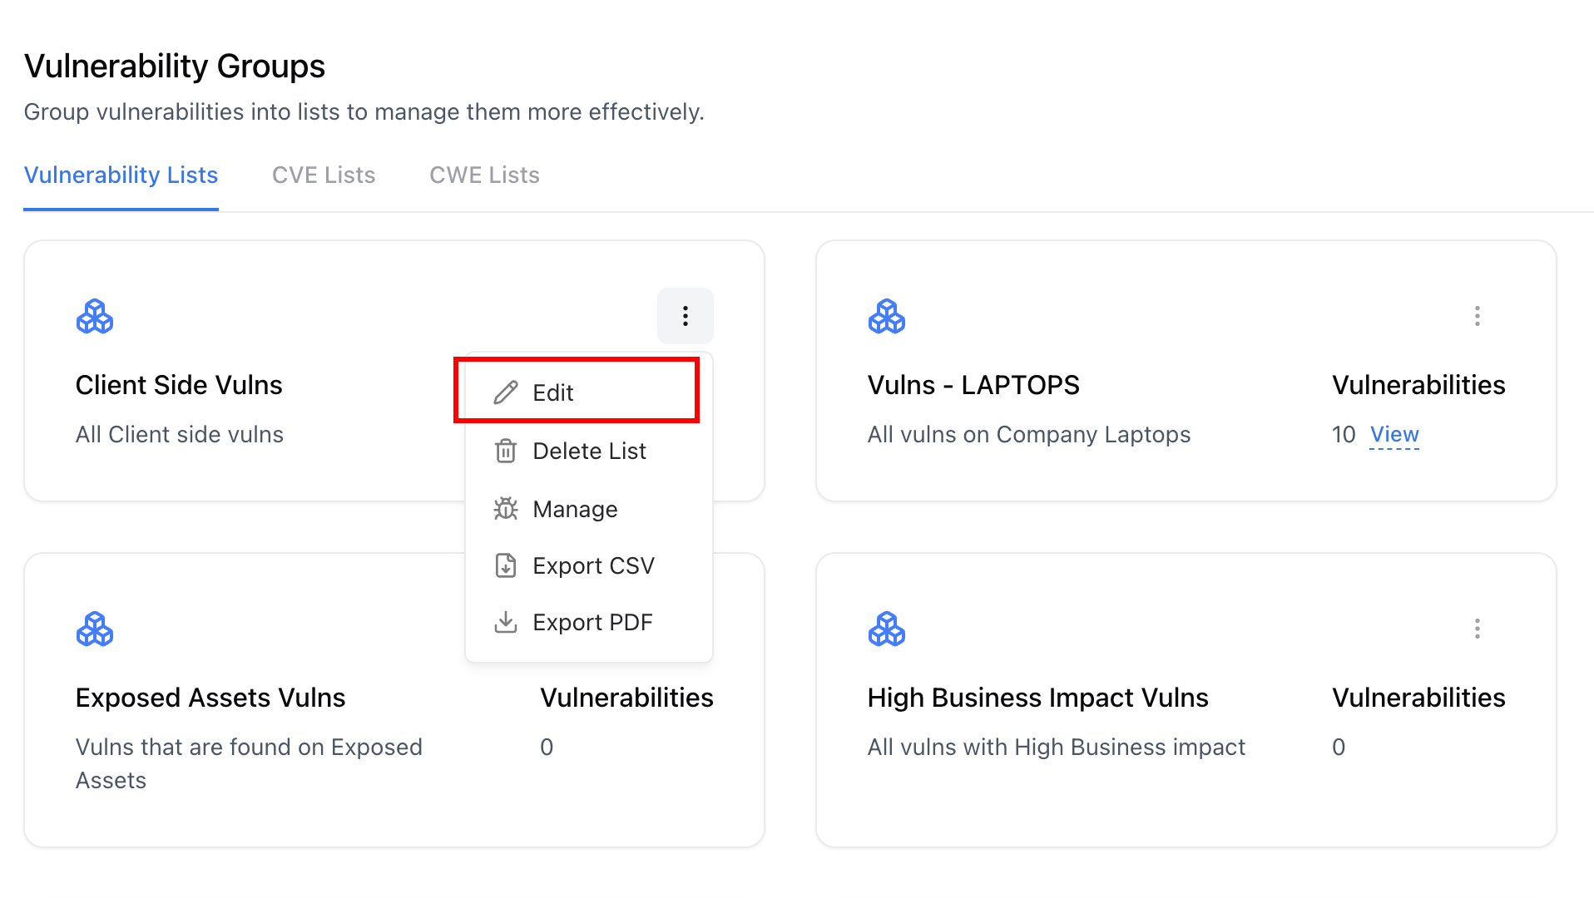The height and width of the screenshot is (898, 1594).
Task: Click the cubes icon on High Business Impact Vulns
Action: point(886,629)
